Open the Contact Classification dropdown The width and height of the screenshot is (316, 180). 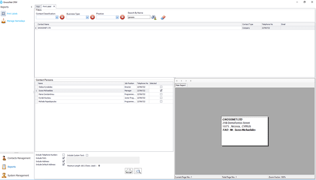coord(57,17)
